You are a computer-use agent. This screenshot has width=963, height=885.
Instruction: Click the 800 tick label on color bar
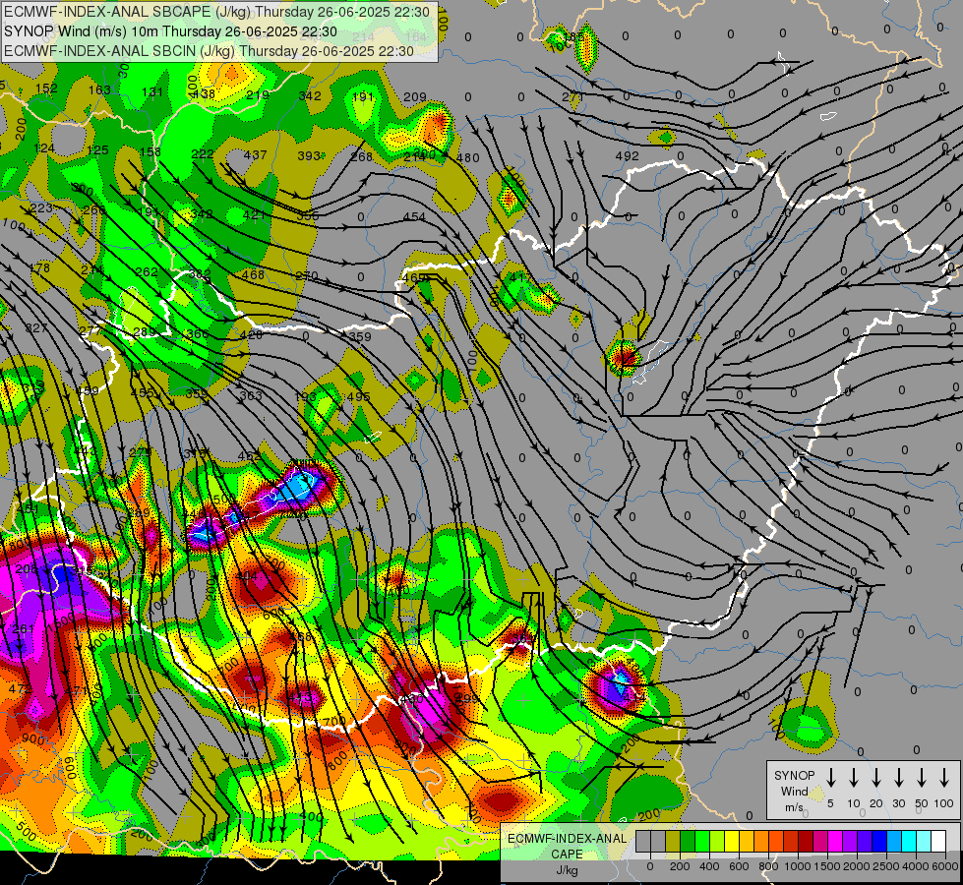point(768,866)
